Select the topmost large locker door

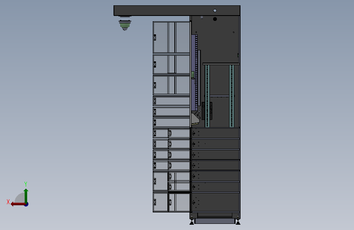[171, 38]
